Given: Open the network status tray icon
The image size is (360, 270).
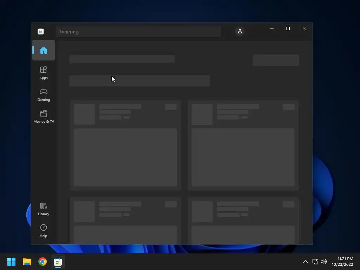Looking at the screenshot, I should (x=315, y=262).
